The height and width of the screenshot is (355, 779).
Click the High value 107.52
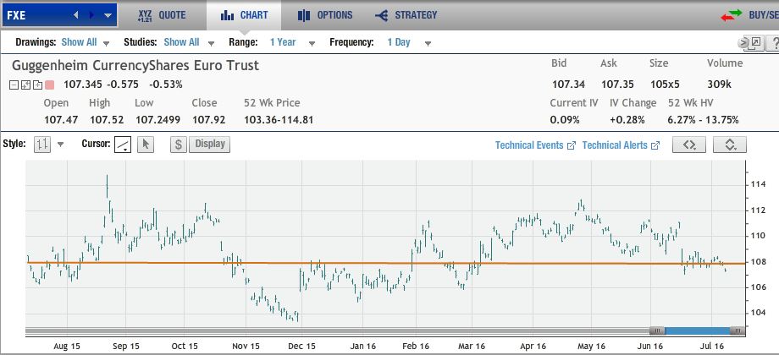tap(107, 120)
